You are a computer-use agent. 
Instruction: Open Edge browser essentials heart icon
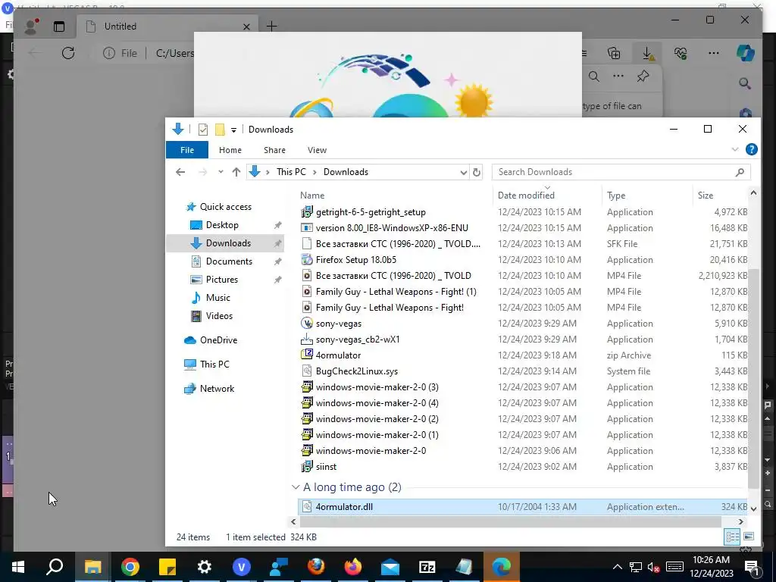[681, 53]
